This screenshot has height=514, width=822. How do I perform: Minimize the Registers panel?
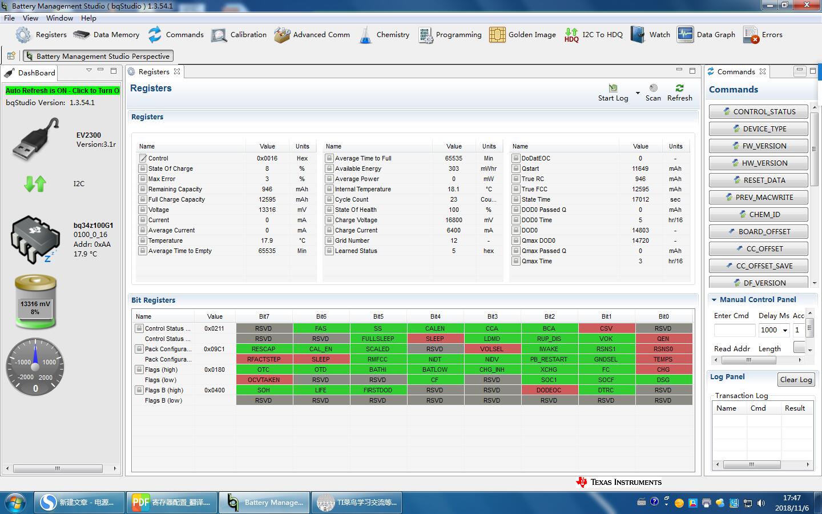click(x=679, y=70)
